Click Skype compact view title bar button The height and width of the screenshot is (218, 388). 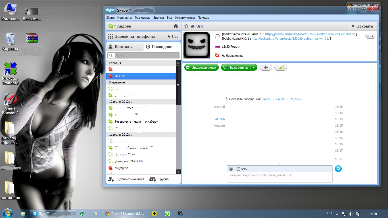(350, 9)
